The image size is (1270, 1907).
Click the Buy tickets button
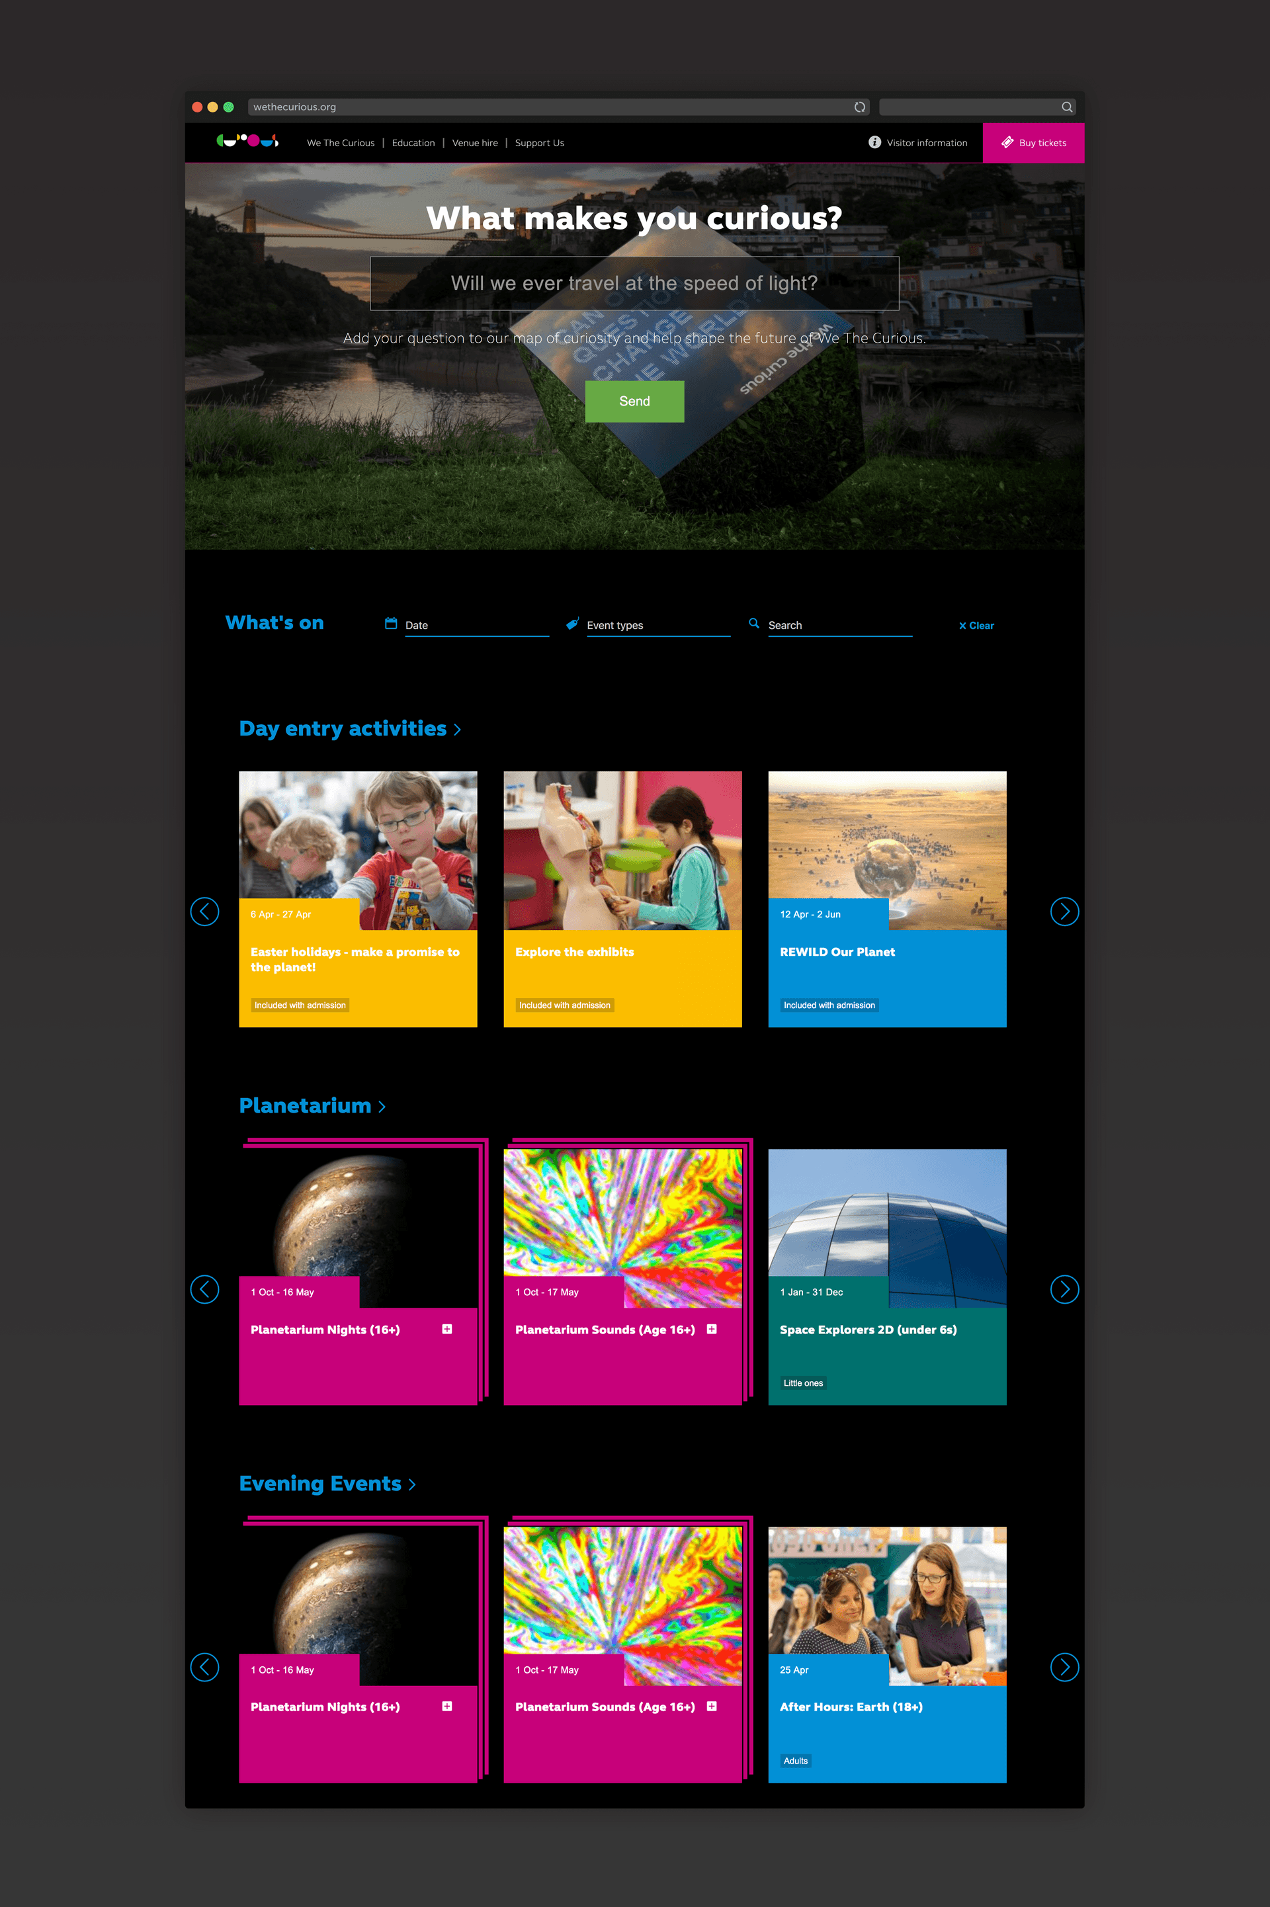[x=1029, y=143]
